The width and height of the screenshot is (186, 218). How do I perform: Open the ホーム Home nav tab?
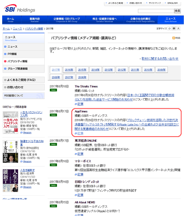pos(11,20)
